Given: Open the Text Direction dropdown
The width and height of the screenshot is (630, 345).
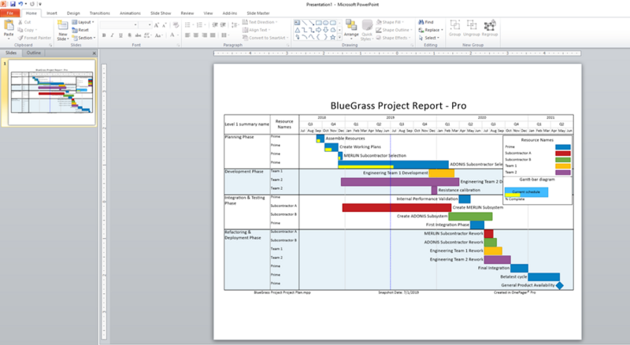Looking at the screenshot, I should (260, 22).
